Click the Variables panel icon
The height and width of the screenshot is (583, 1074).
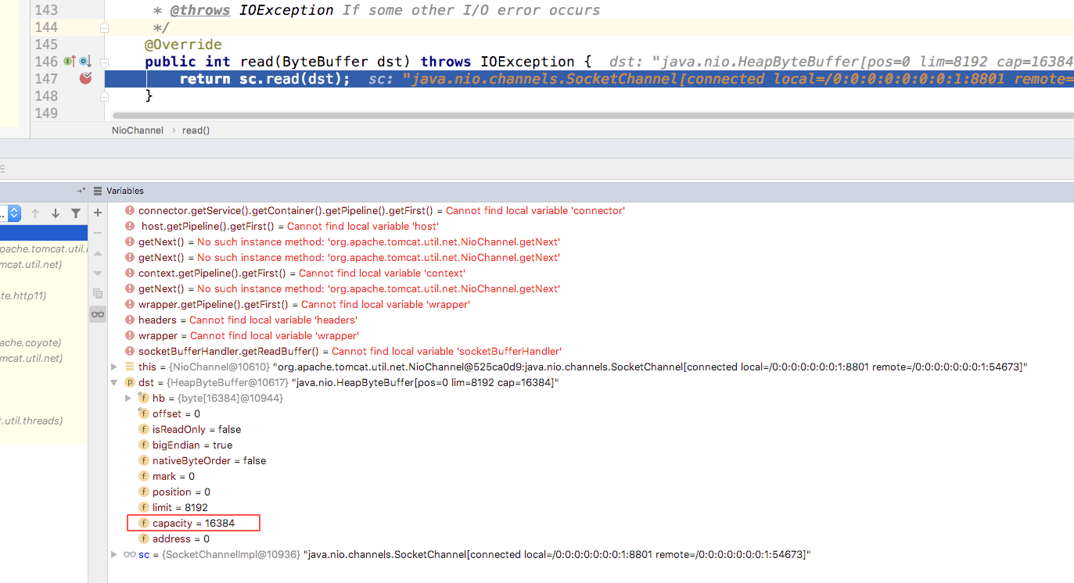pyautogui.click(x=98, y=191)
